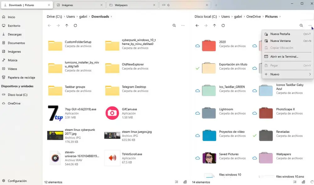Navigate up one folder in the Downloads pane
The image size is (314, 185).
tap(67, 25)
